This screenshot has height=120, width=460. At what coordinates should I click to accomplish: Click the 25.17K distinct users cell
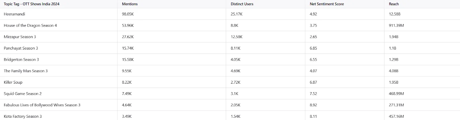[237, 14]
